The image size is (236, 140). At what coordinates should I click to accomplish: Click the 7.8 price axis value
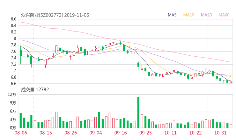13,45
